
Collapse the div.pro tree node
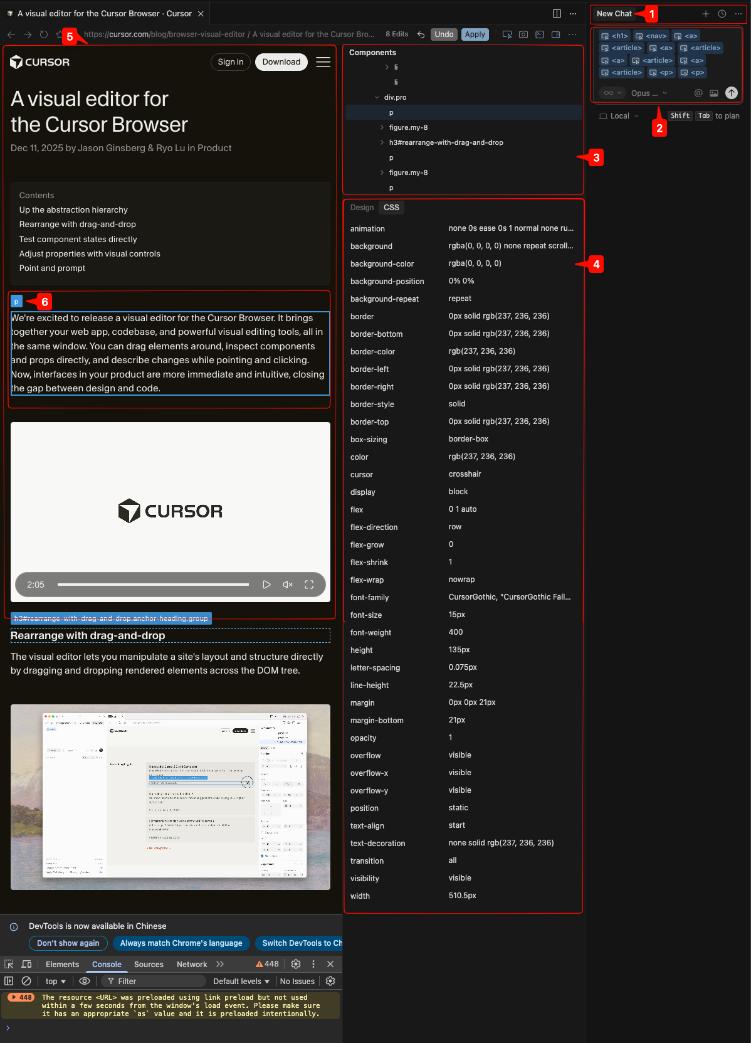(x=377, y=97)
